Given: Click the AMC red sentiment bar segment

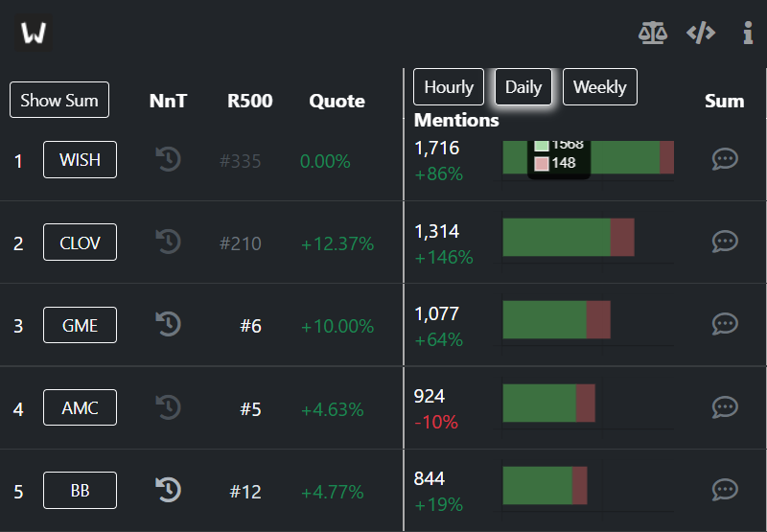Looking at the screenshot, I should 586,403.
